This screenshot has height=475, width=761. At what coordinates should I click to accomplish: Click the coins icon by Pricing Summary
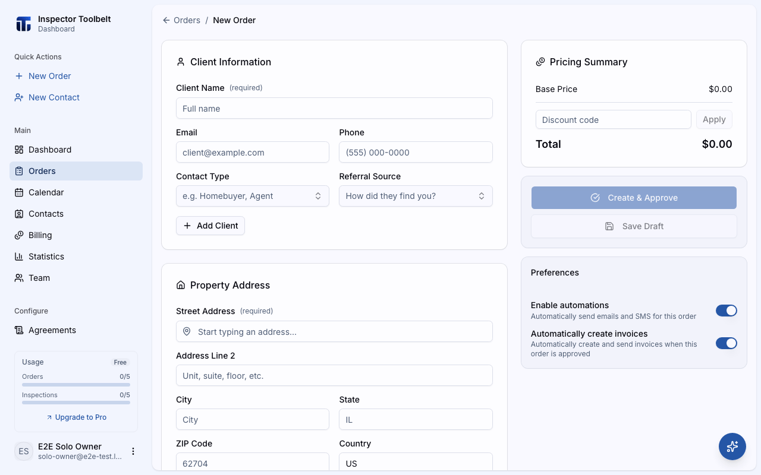540,62
